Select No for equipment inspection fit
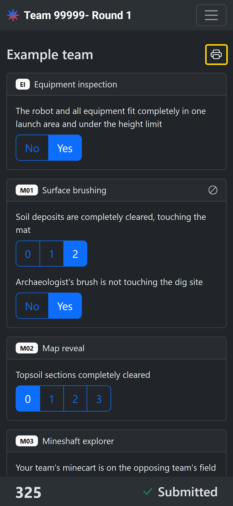Image resolution: width=233 pixels, height=506 pixels. [x=32, y=148]
